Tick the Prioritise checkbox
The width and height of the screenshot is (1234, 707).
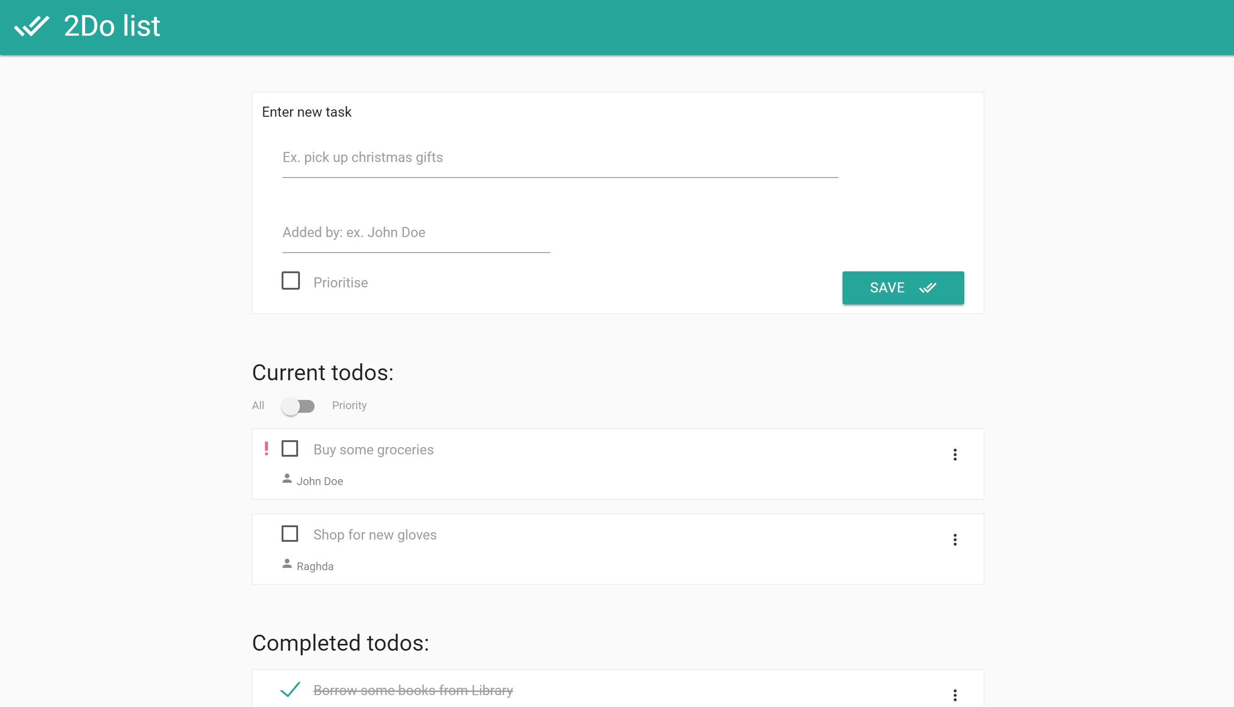[x=290, y=281]
